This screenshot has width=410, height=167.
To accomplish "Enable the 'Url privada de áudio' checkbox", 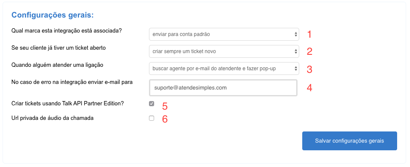I will 152,118.
